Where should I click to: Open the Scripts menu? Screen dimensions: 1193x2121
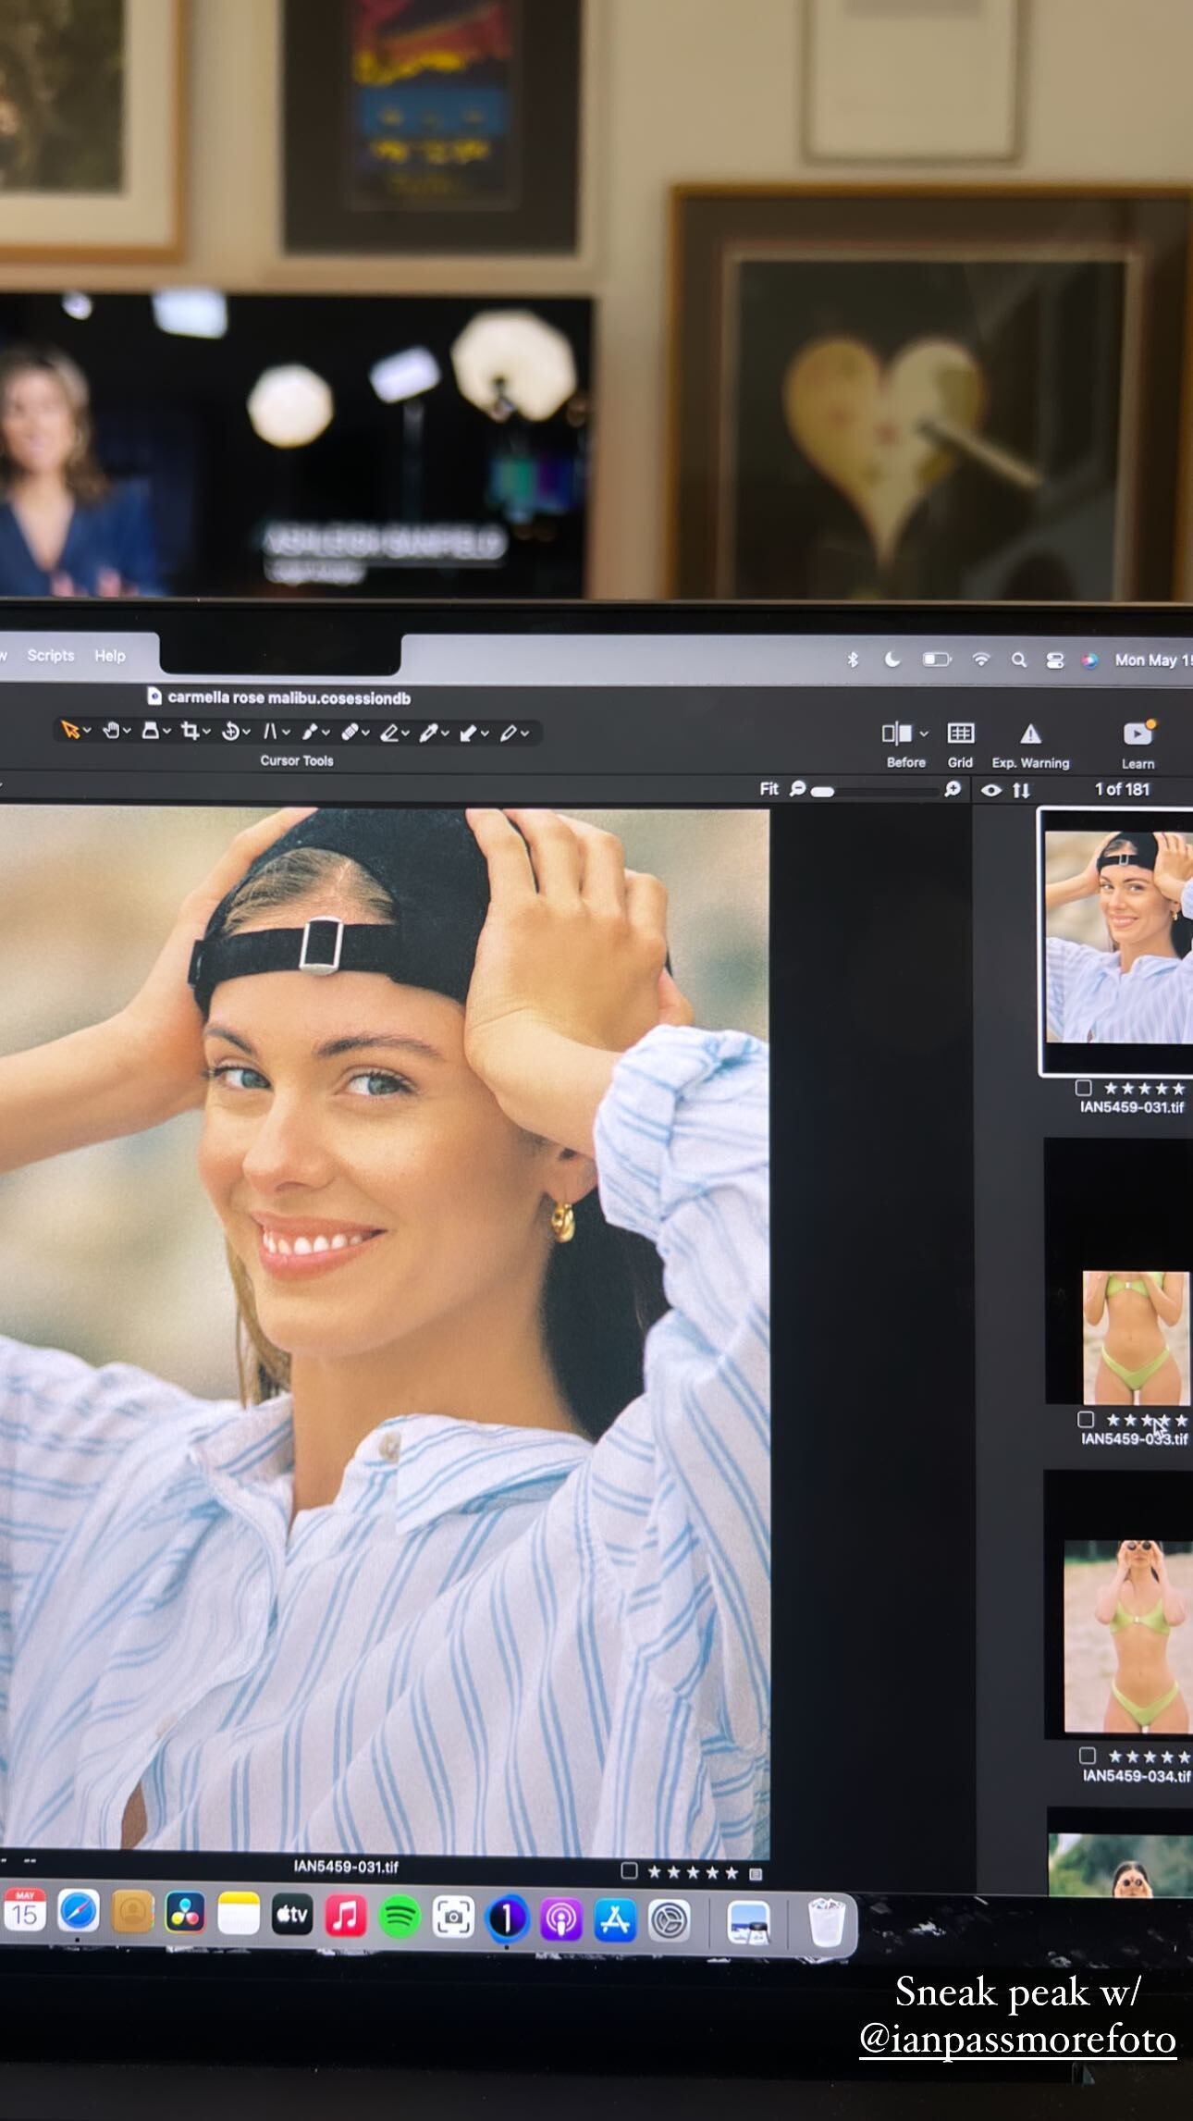[x=51, y=655]
